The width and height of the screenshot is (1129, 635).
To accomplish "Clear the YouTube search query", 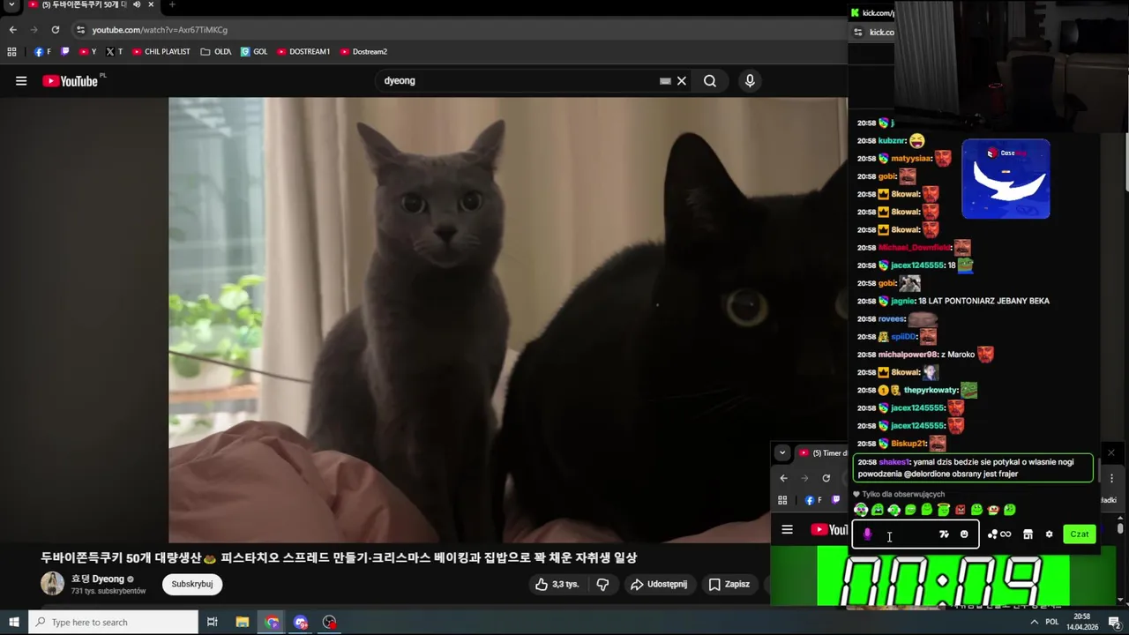I will [682, 81].
